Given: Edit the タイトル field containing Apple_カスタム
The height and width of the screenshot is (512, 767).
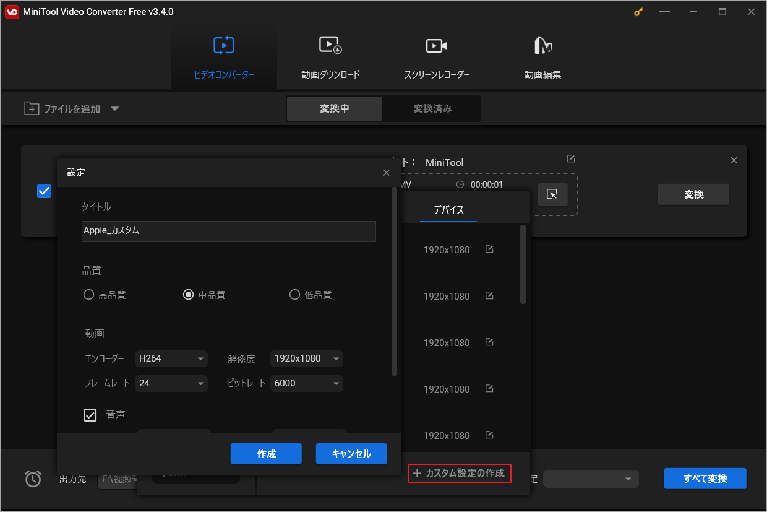Looking at the screenshot, I should point(229,231).
